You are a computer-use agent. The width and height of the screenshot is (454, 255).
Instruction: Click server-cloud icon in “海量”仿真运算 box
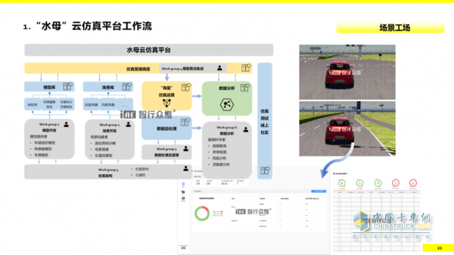coord(186,87)
